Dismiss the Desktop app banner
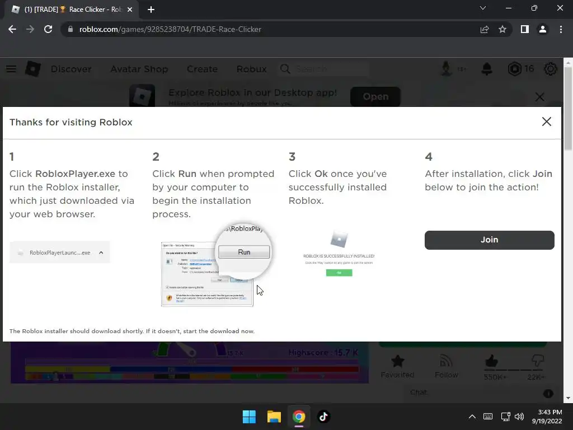The height and width of the screenshot is (430, 573). pyautogui.click(x=539, y=97)
